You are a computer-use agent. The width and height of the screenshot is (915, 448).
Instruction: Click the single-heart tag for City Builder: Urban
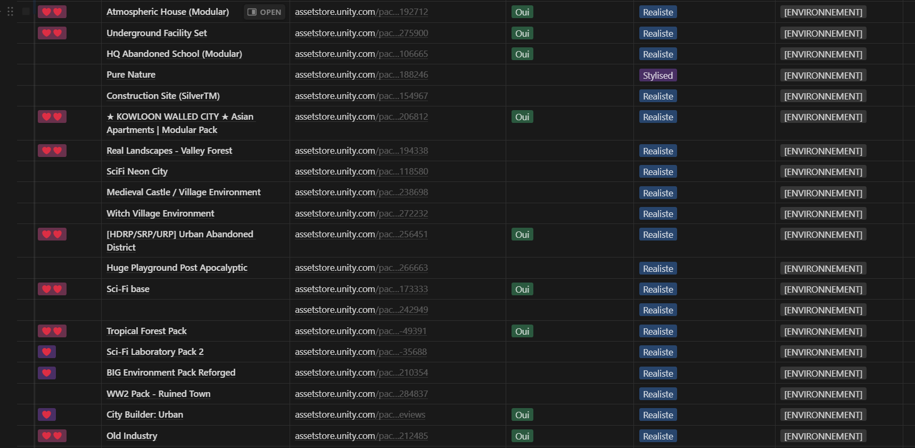click(47, 414)
